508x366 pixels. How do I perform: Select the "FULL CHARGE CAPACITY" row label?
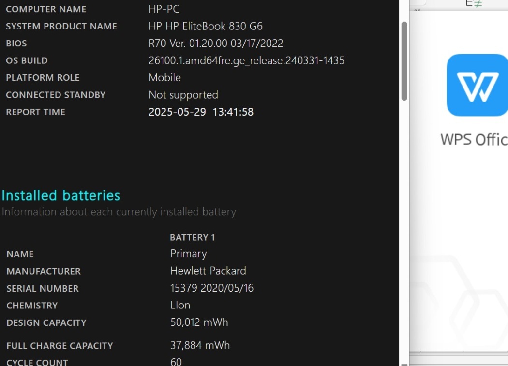pyautogui.click(x=60, y=346)
